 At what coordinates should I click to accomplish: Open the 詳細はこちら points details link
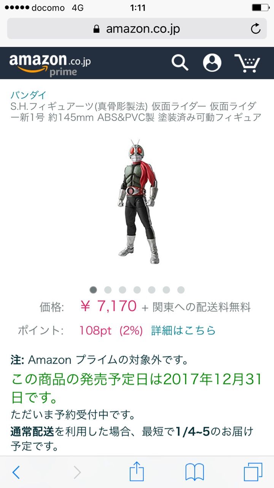(183, 330)
